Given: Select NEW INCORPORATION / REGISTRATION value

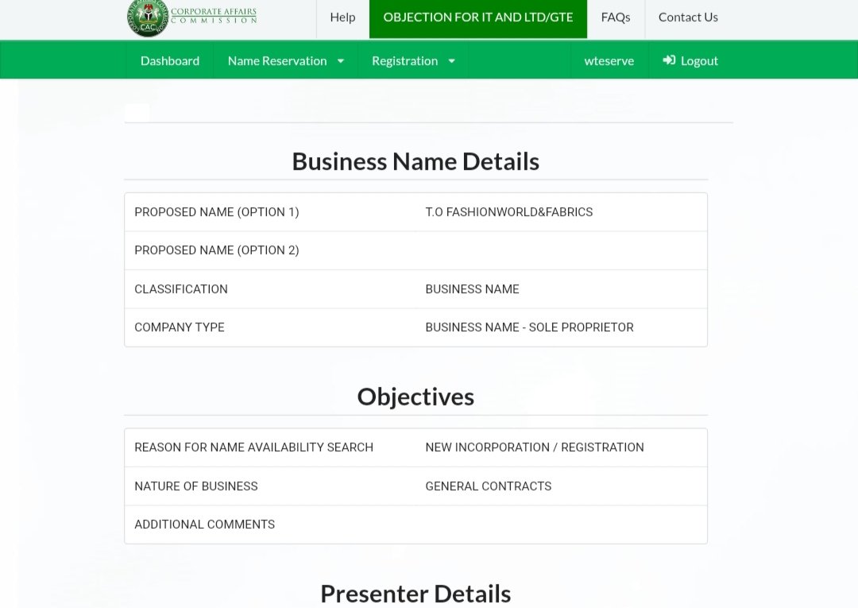Looking at the screenshot, I should coord(535,447).
